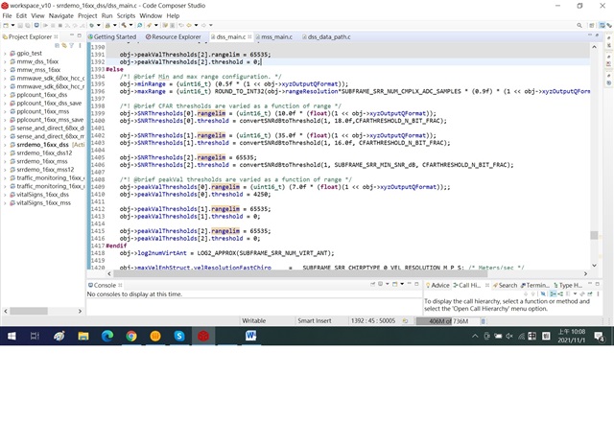Viewport: 614px width, 445px height.
Task: Click Link with Editor icon in Project Explorer
Action: click(64, 45)
